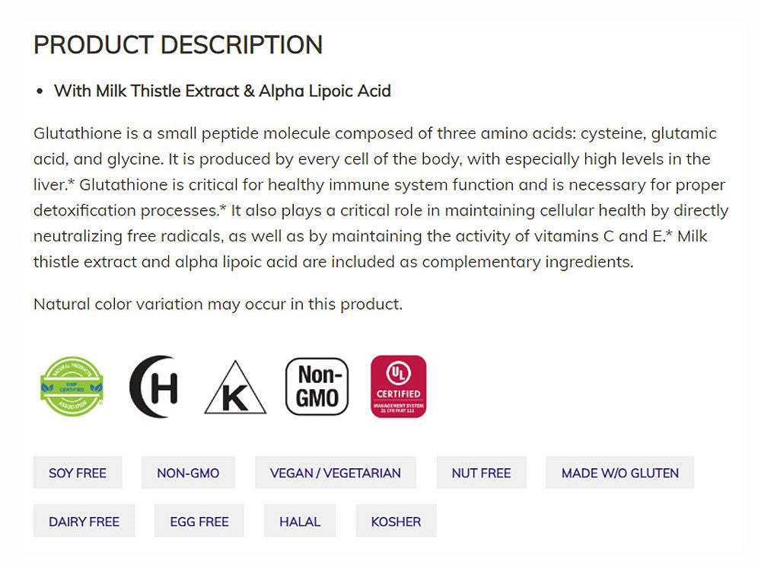This screenshot has height=568, width=761.
Task: Select the DAIRY FREE tag
Action: tap(84, 522)
